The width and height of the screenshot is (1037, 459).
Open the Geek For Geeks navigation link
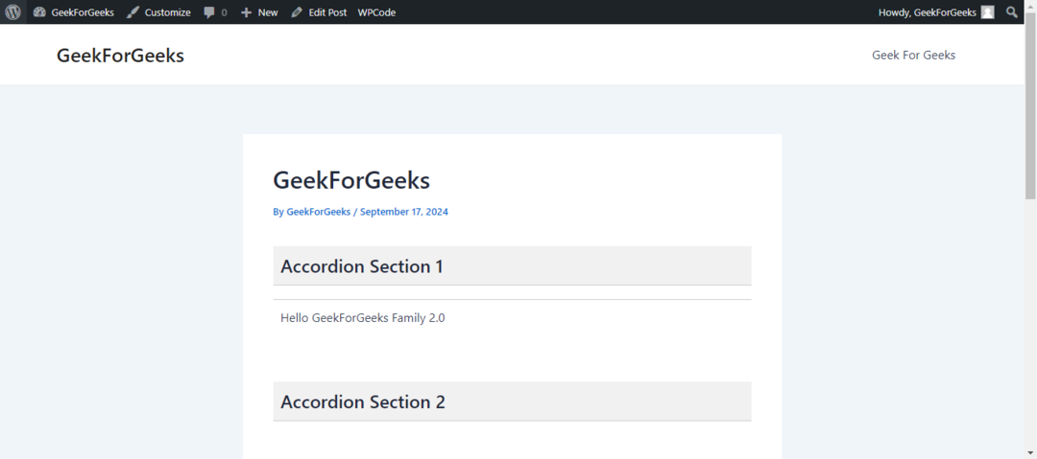[913, 55]
